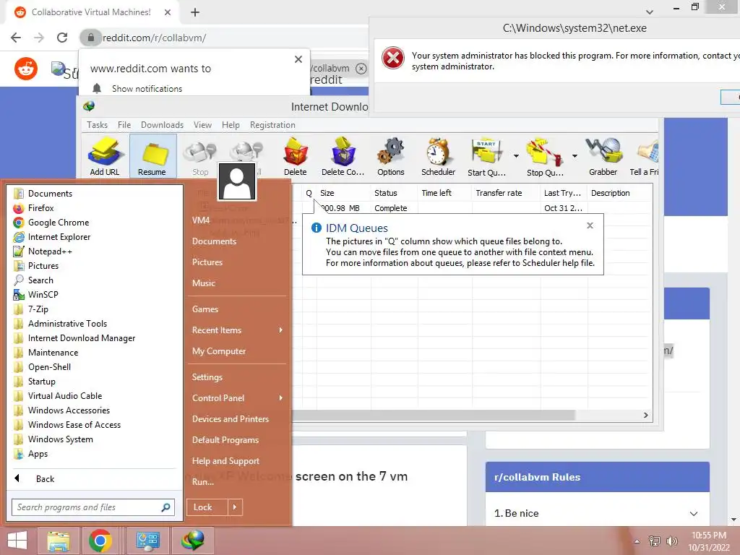Expand the Start Queue dropdown arrow
Image resolution: width=740 pixels, height=555 pixels.
point(516,156)
